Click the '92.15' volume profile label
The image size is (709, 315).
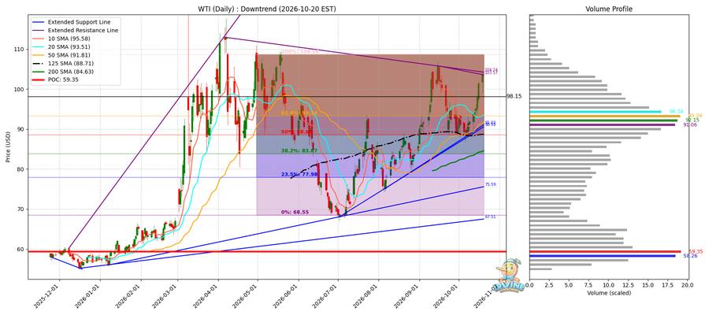[692, 120]
